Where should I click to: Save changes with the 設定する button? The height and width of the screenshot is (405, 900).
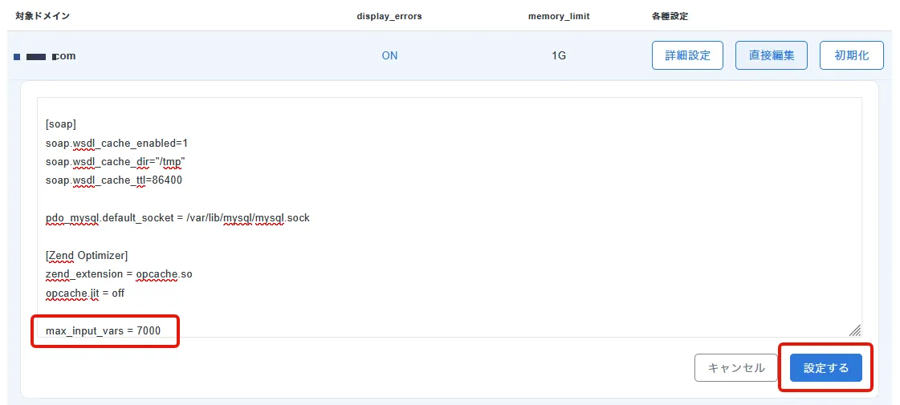(x=825, y=368)
